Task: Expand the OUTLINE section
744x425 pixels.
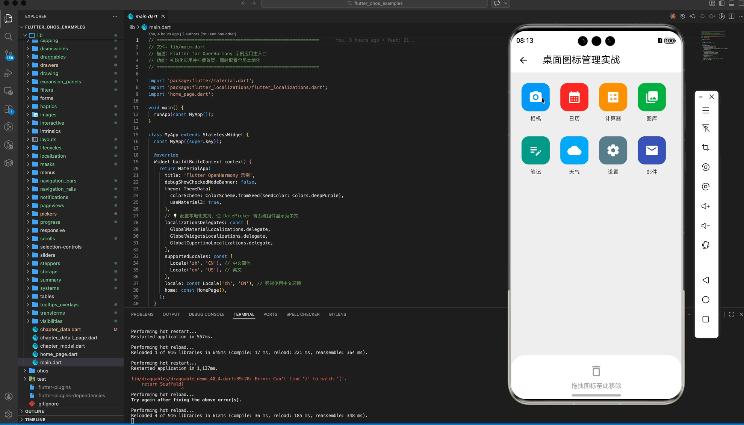Action: pos(34,411)
